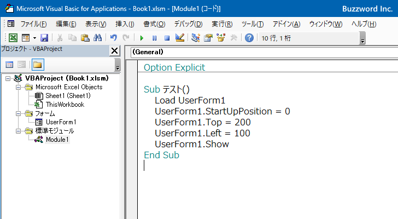Screen dimensions: 398x219
Task: Open the toolbar options overflow arrow
Action: click(362, 39)
